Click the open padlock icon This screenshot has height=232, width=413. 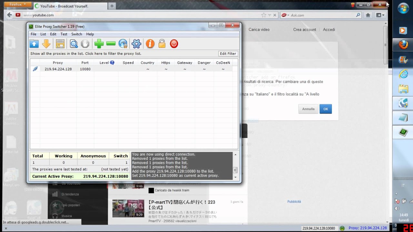point(162,44)
